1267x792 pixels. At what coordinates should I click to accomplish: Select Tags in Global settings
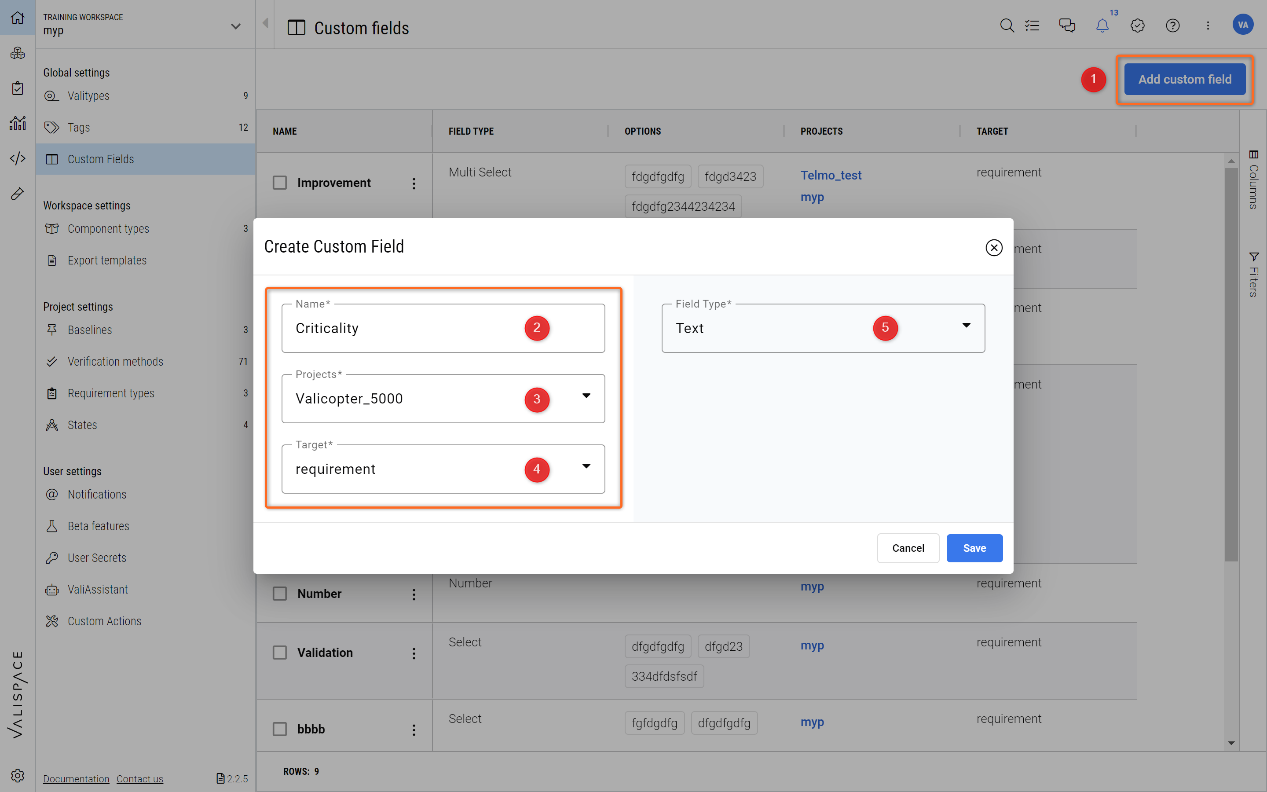coord(146,127)
